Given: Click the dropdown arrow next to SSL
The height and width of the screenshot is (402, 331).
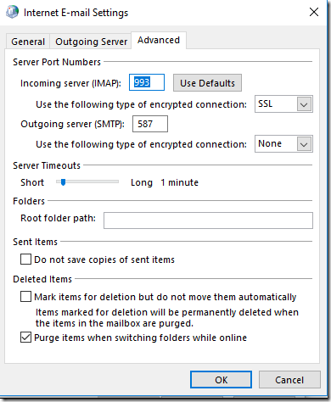Looking at the screenshot, I should tap(304, 104).
